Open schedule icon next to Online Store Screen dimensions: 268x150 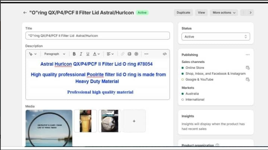pos(248,68)
